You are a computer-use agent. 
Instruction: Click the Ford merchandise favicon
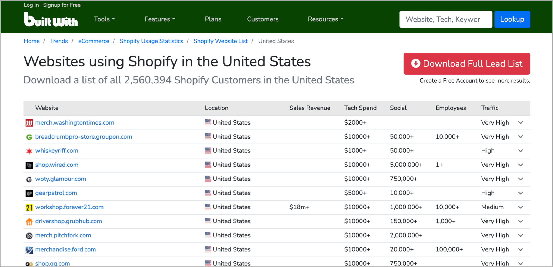pyautogui.click(x=29, y=250)
